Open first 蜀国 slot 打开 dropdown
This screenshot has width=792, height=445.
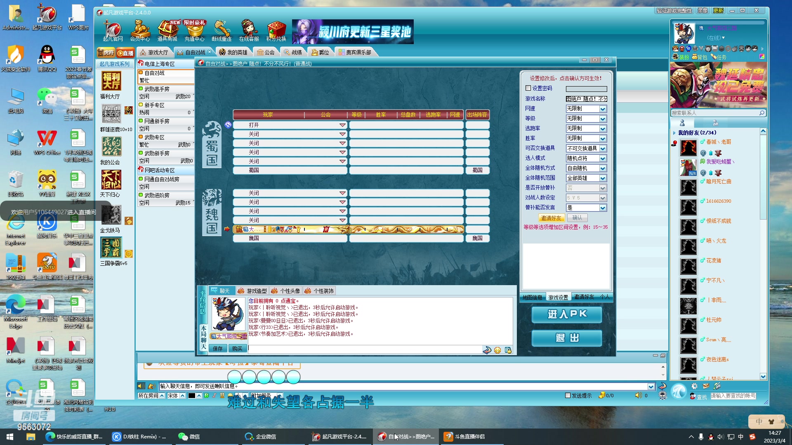pyautogui.click(x=342, y=125)
